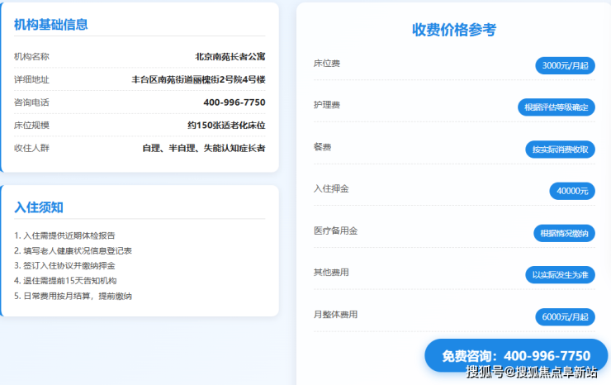The image size is (611, 385).
Task: Click the 400-996-7750 number in 咨询电话 row
Action: point(234,102)
